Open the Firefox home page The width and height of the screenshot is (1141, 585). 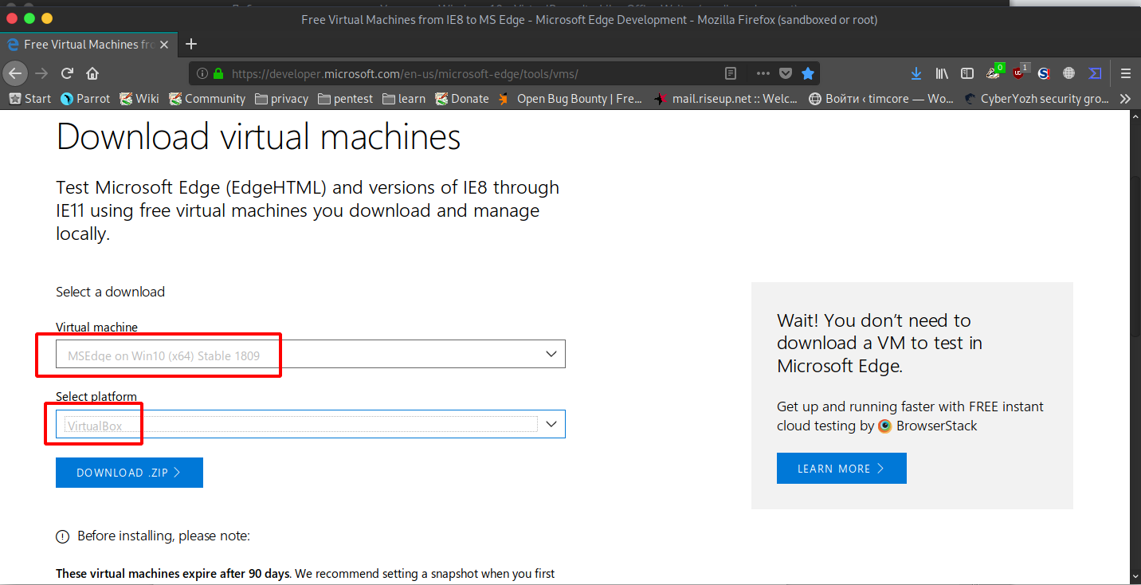pos(92,73)
